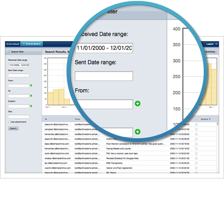Select the row dated 2000-11-14 00:07:00
The width and height of the screenshot is (224, 208).
pos(196,129)
